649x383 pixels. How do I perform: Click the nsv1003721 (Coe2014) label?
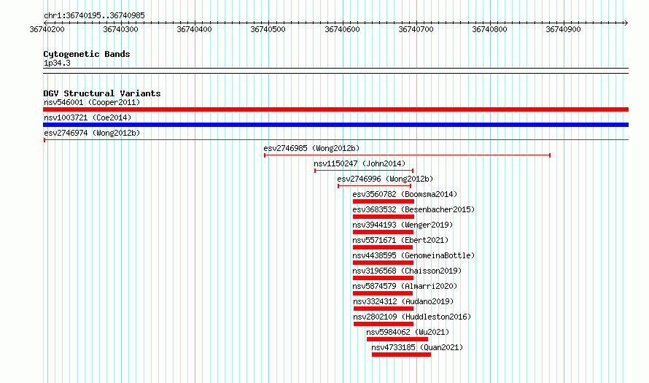(x=88, y=117)
